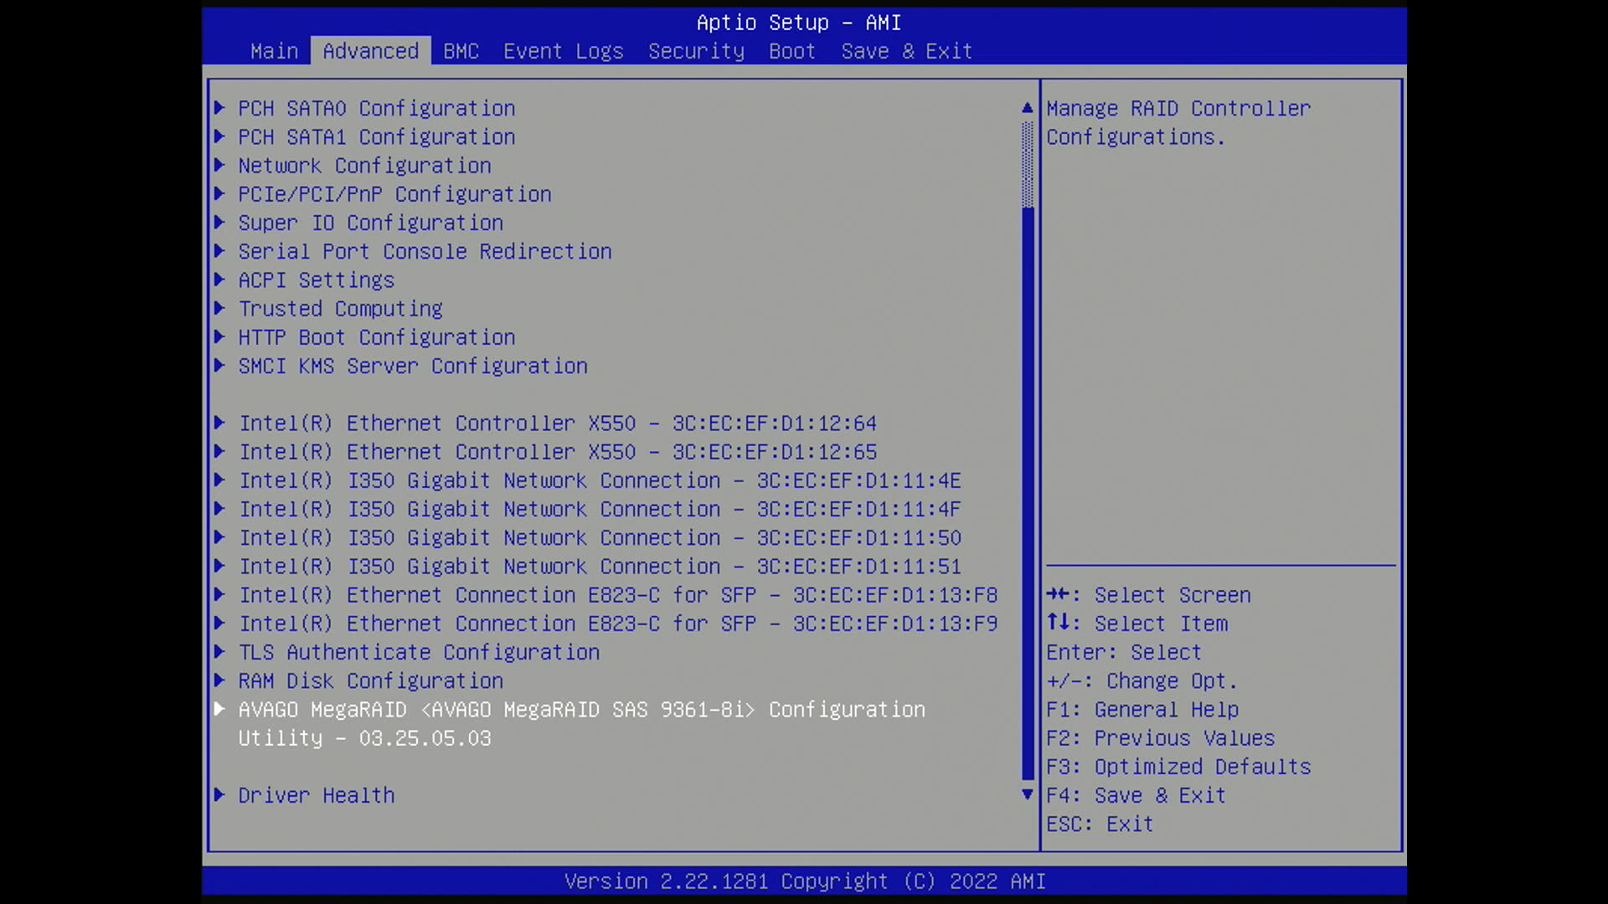
Task: Expand Serial Port Console Redirection
Action: click(x=425, y=251)
